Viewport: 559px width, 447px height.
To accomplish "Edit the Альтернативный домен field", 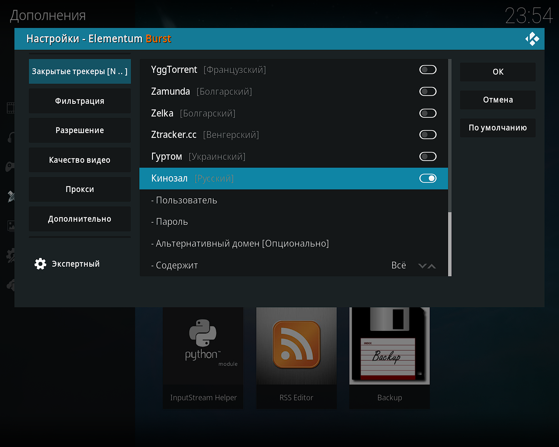I will 293,244.
